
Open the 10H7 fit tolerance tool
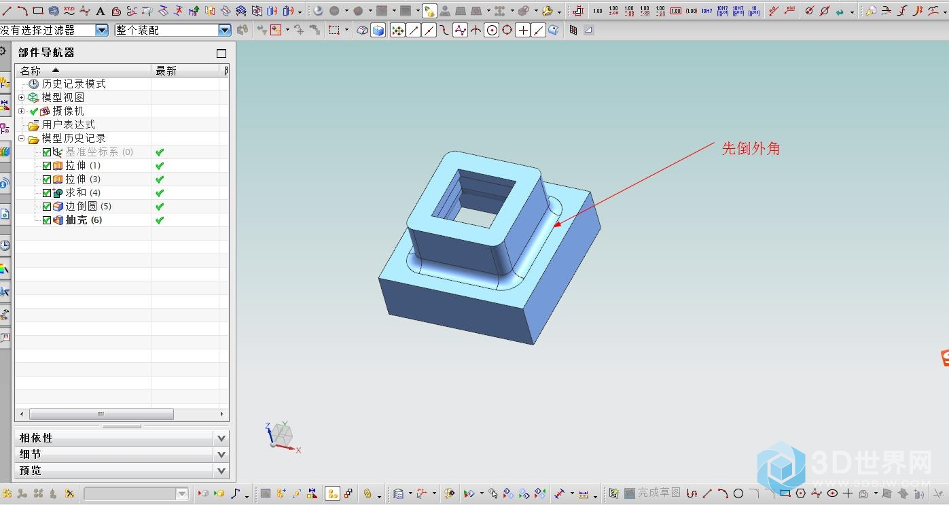pos(707,11)
